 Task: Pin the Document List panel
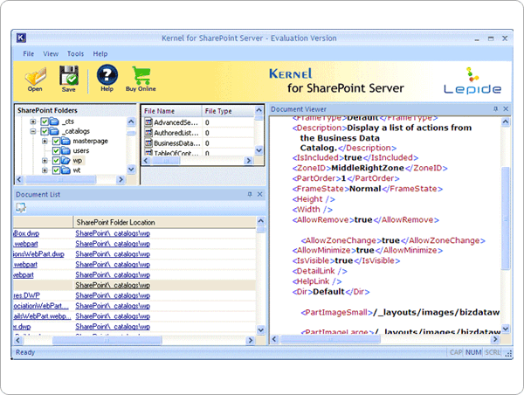coord(250,194)
